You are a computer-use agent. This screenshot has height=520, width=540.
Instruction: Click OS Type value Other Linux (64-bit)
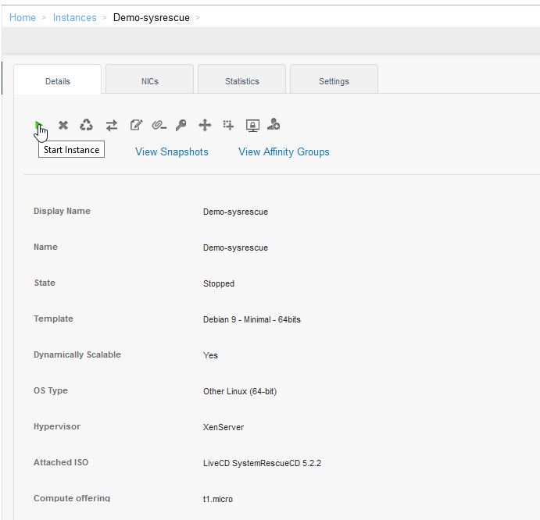pos(240,392)
